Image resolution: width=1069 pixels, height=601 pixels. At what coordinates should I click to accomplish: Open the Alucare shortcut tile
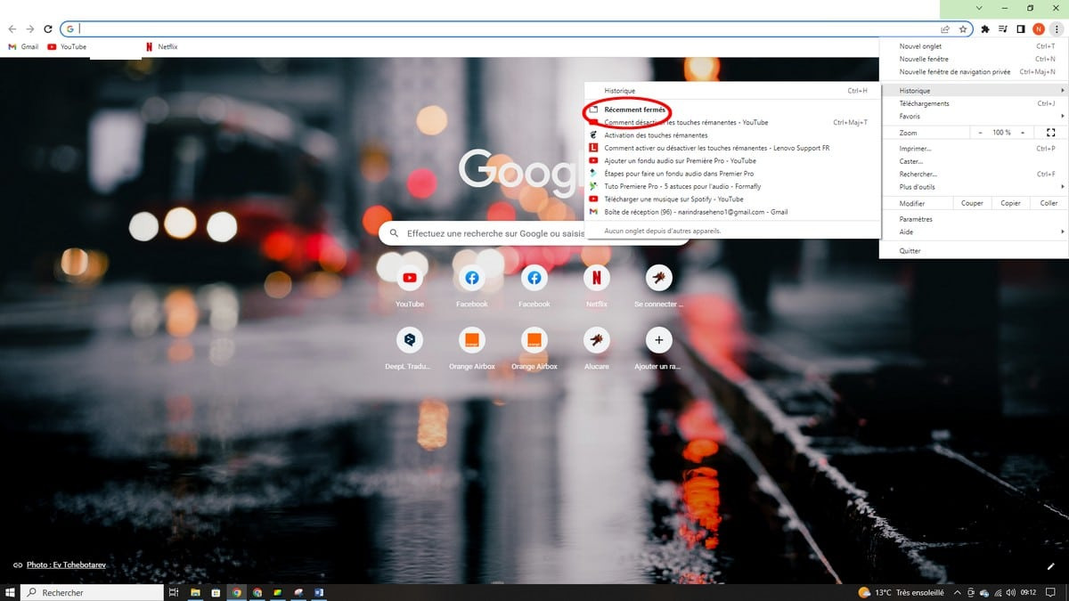[x=597, y=348]
